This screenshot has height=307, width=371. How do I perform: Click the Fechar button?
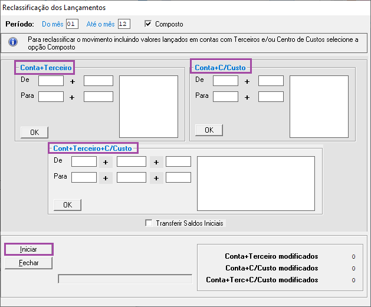point(29,263)
